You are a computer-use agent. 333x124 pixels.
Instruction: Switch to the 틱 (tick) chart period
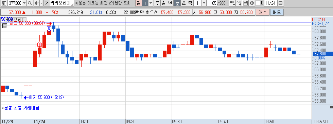pyautogui.click(x=190, y=3)
